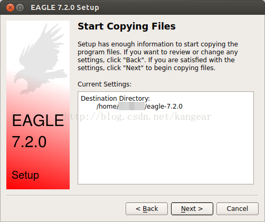Go back with the Back button
The width and height of the screenshot is (265, 222).
point(147,209)
